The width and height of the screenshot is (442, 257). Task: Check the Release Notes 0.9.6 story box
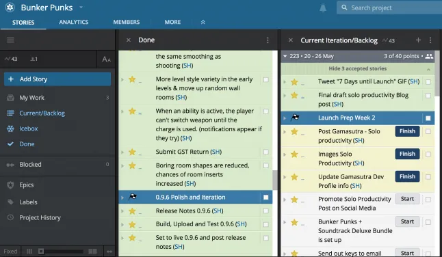(266, 211)
